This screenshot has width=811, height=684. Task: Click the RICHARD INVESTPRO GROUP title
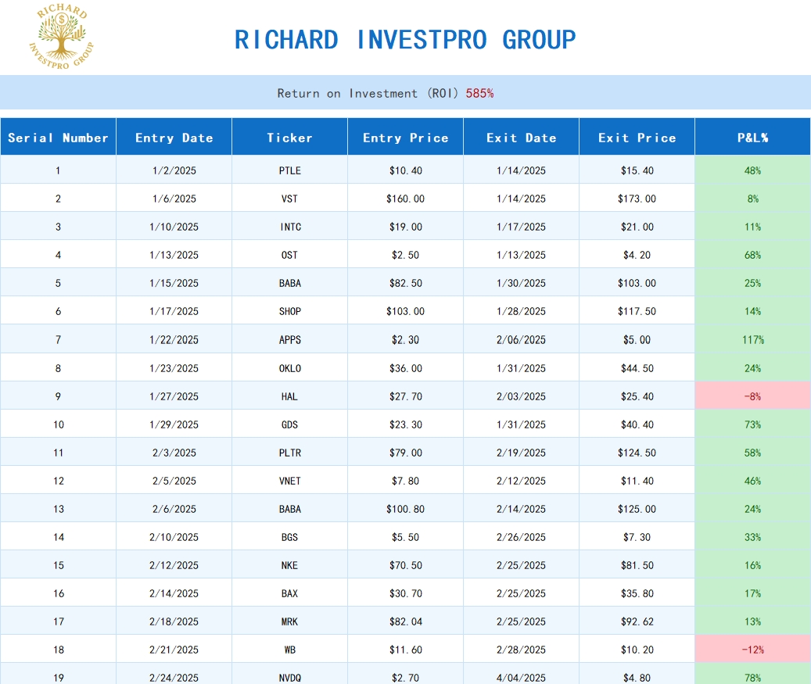pos(405,40)
